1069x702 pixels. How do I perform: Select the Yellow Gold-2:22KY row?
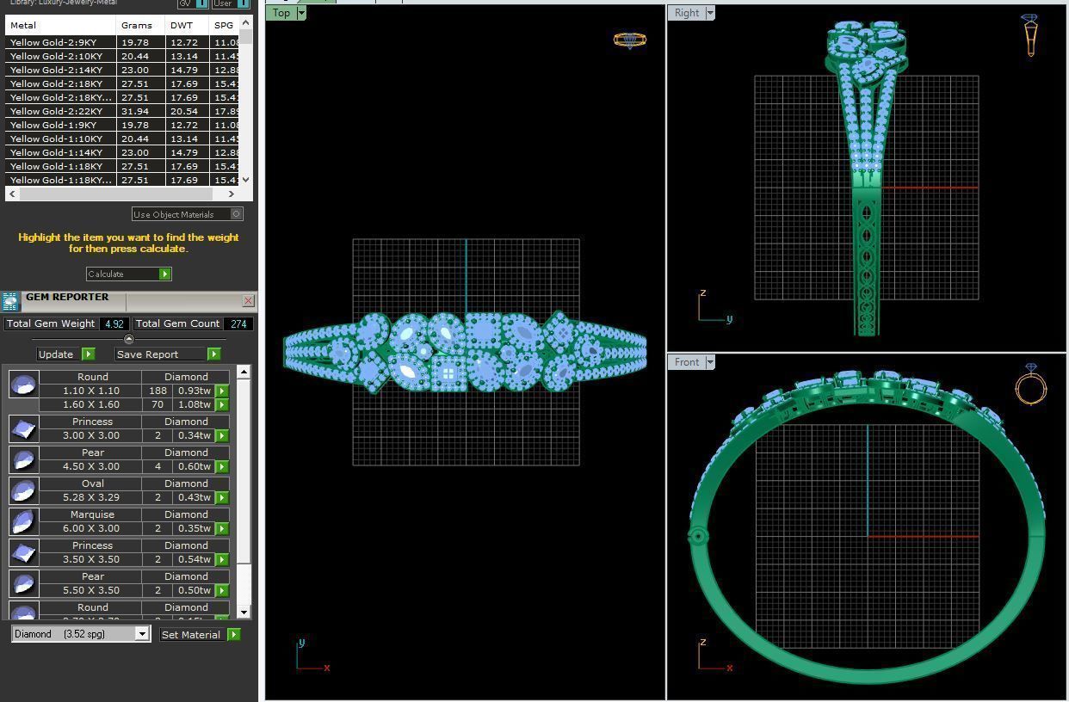pos(123,111)
